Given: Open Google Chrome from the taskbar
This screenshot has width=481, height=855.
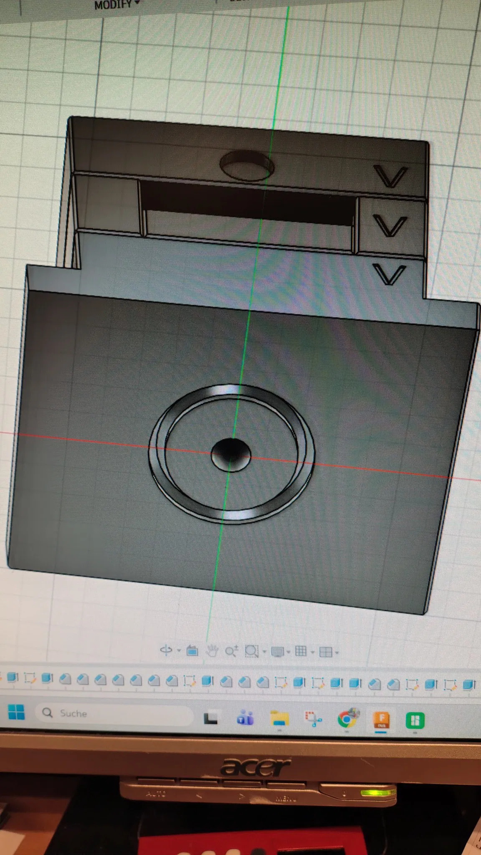Looking at the screenshot, I should [348, 719].
